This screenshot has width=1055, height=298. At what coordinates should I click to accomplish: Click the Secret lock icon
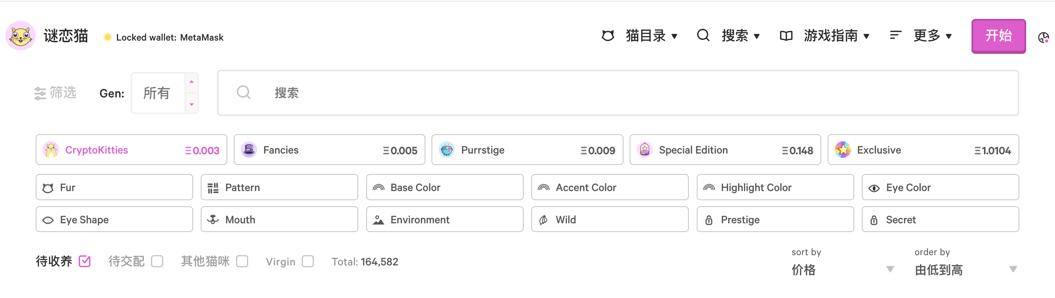coord(874,220)
